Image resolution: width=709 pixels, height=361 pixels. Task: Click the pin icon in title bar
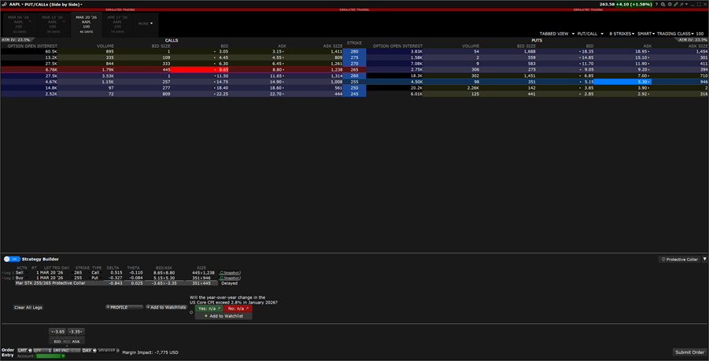(681, 4)
